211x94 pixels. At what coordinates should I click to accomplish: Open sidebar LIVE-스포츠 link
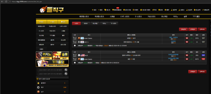pyautogui.click(x=63, y=26)
